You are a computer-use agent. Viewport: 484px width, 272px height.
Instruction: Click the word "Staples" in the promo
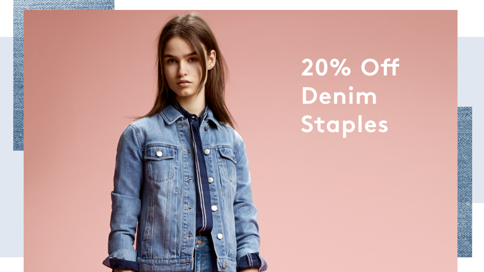344,125
